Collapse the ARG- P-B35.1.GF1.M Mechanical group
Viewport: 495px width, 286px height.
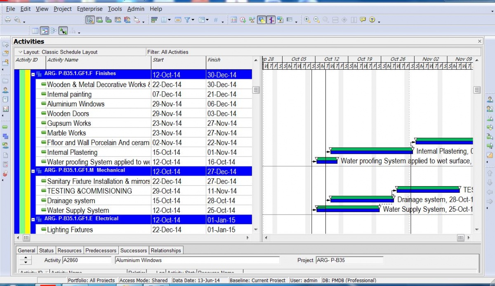click(x=33, y=171)
